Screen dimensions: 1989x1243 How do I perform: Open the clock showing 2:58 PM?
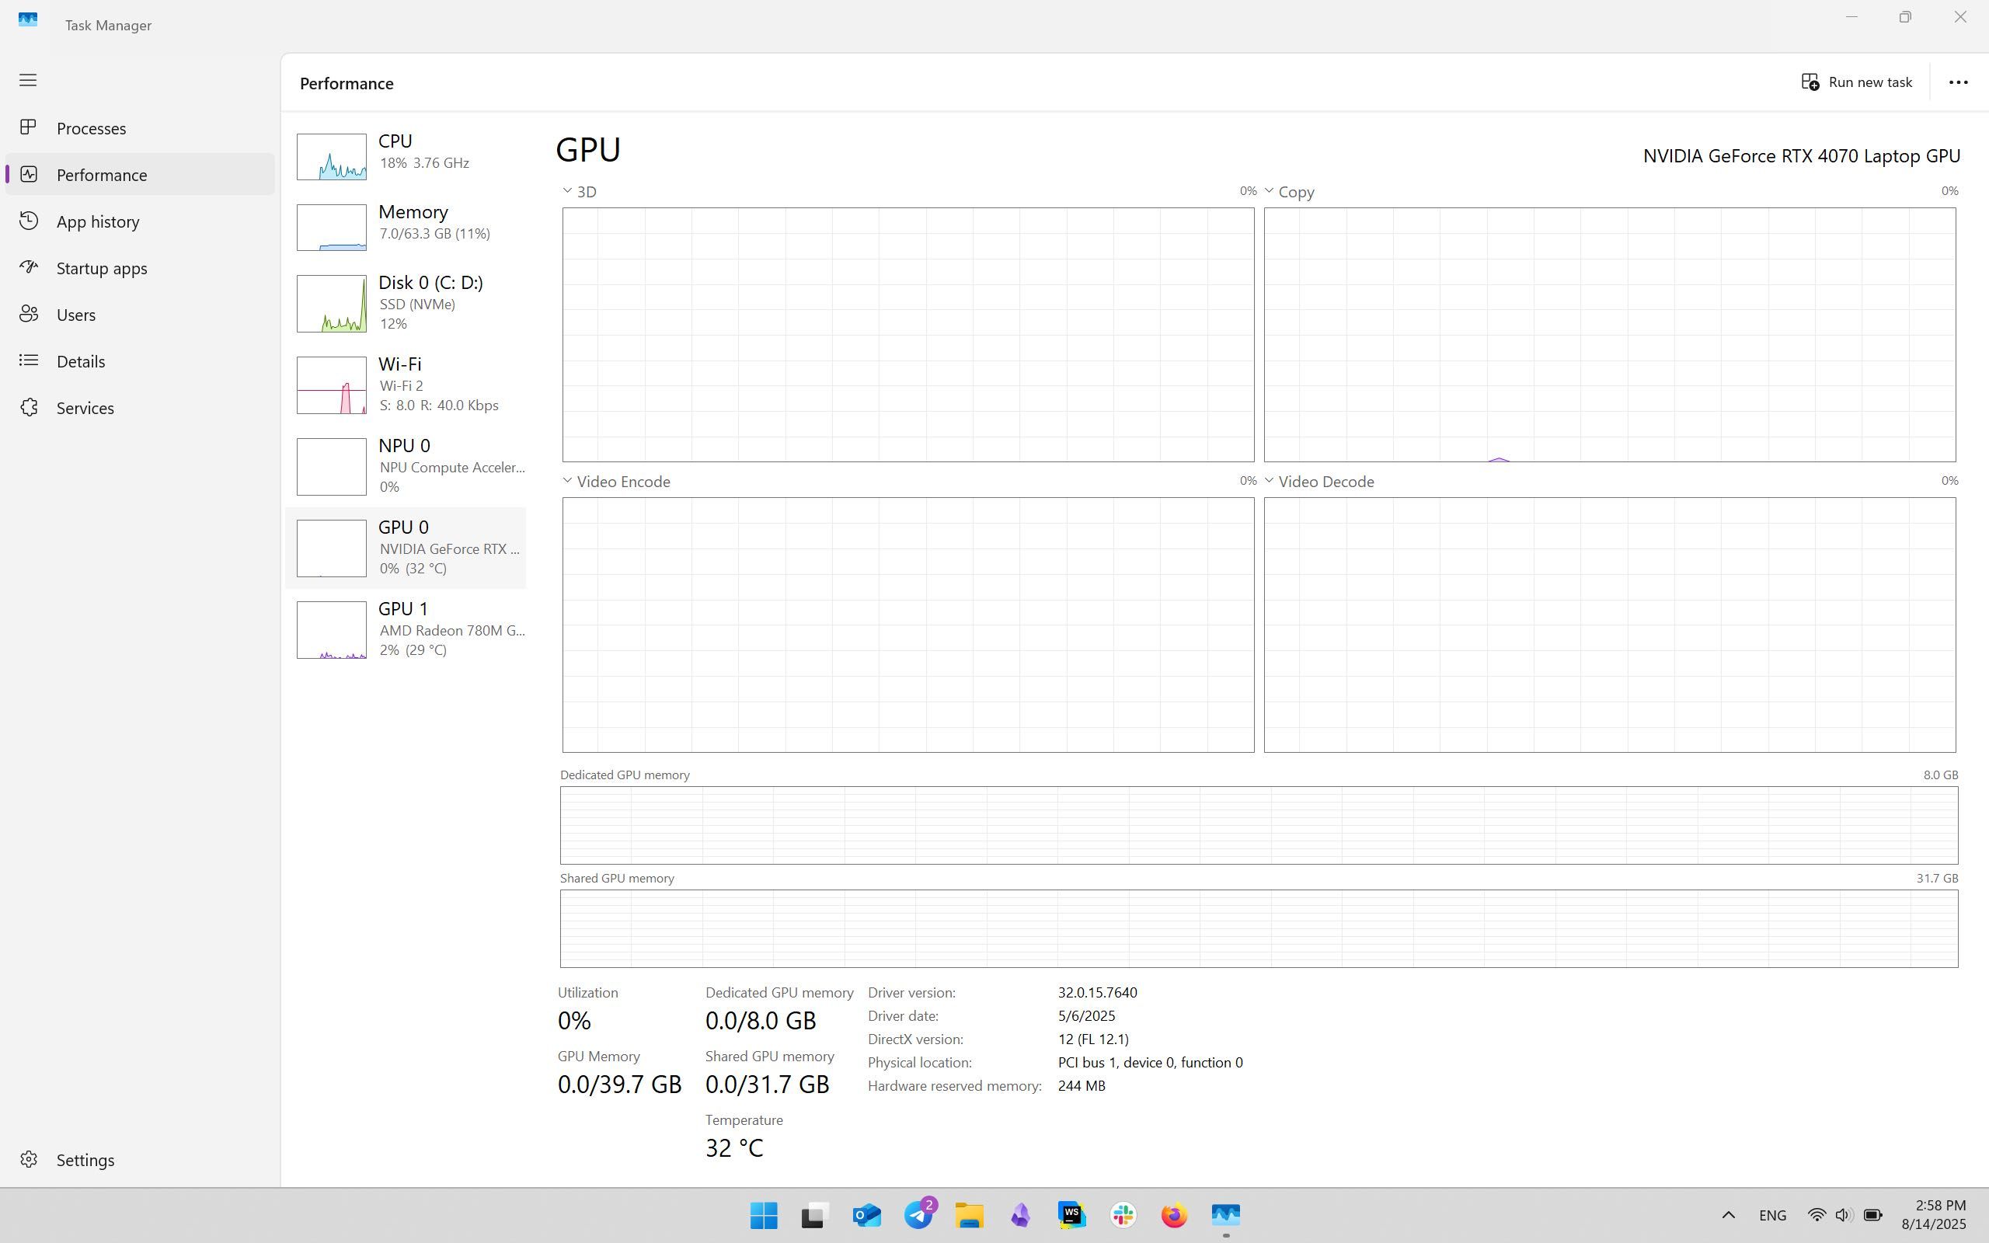pos(1934,1215)
